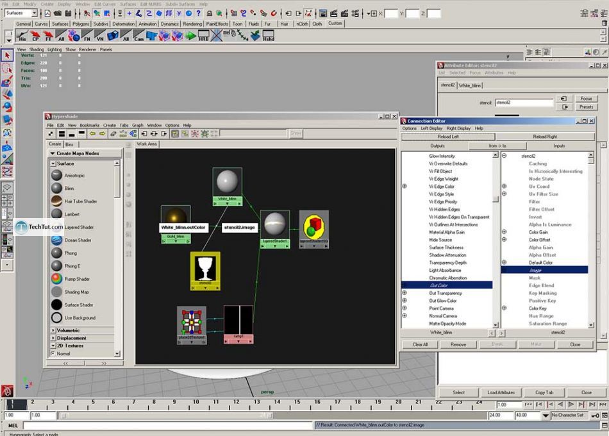Viewport: 609px width, 436px height.
Task: Expand the Color Gain input attribute
Action: (504, 232)
